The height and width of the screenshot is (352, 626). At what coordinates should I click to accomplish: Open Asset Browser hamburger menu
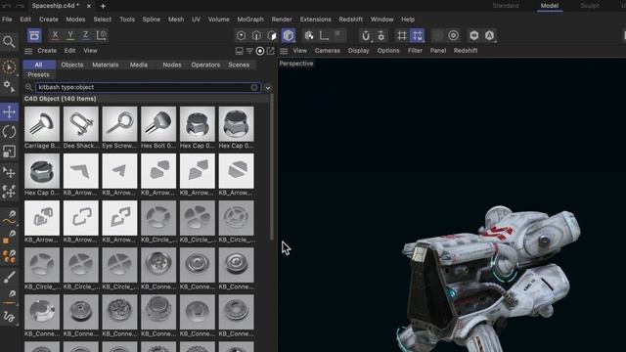[28, 51]
